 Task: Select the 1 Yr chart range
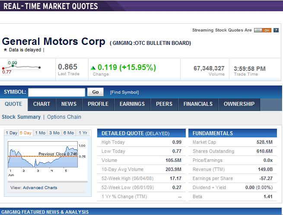pos(83,133)
